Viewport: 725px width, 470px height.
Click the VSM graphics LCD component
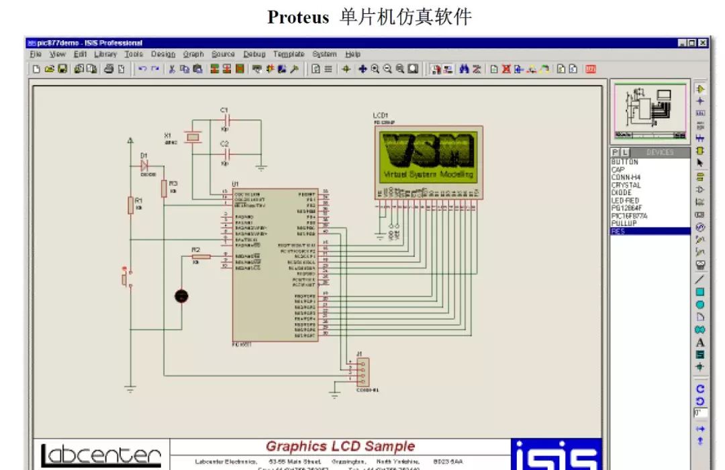pyautogui.click(x=428, y=162)
